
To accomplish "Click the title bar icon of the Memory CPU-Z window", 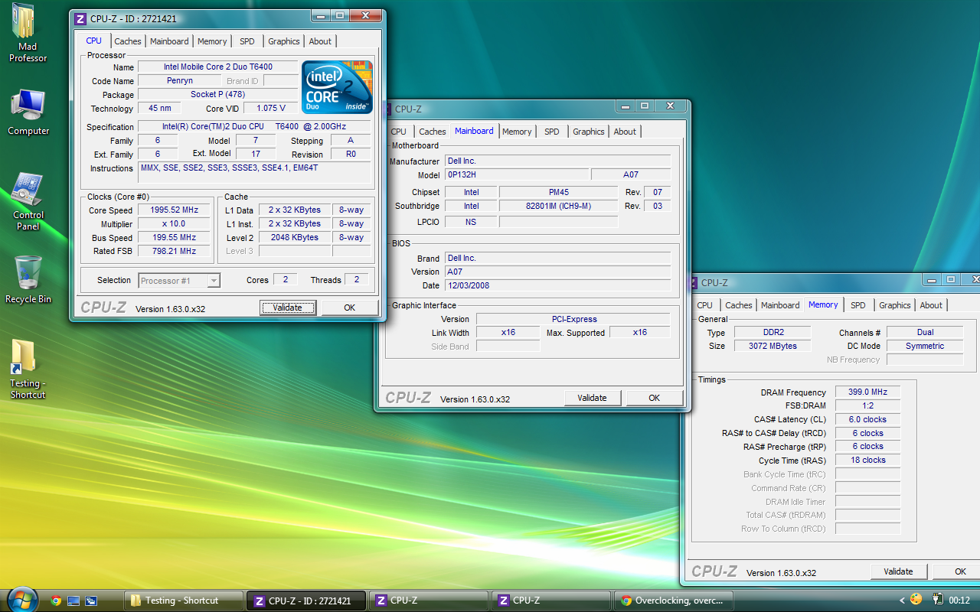I will (693, 282).
